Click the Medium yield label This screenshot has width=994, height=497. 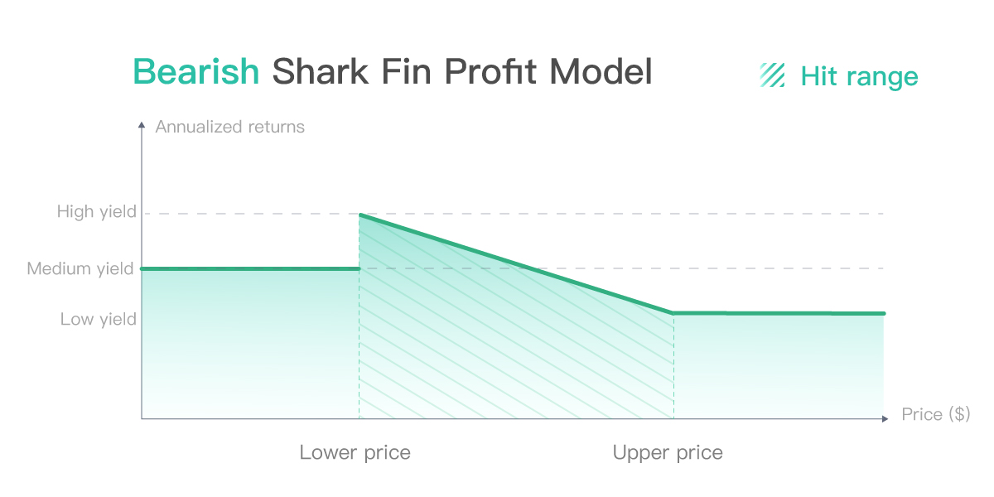[x=80, y=268]
